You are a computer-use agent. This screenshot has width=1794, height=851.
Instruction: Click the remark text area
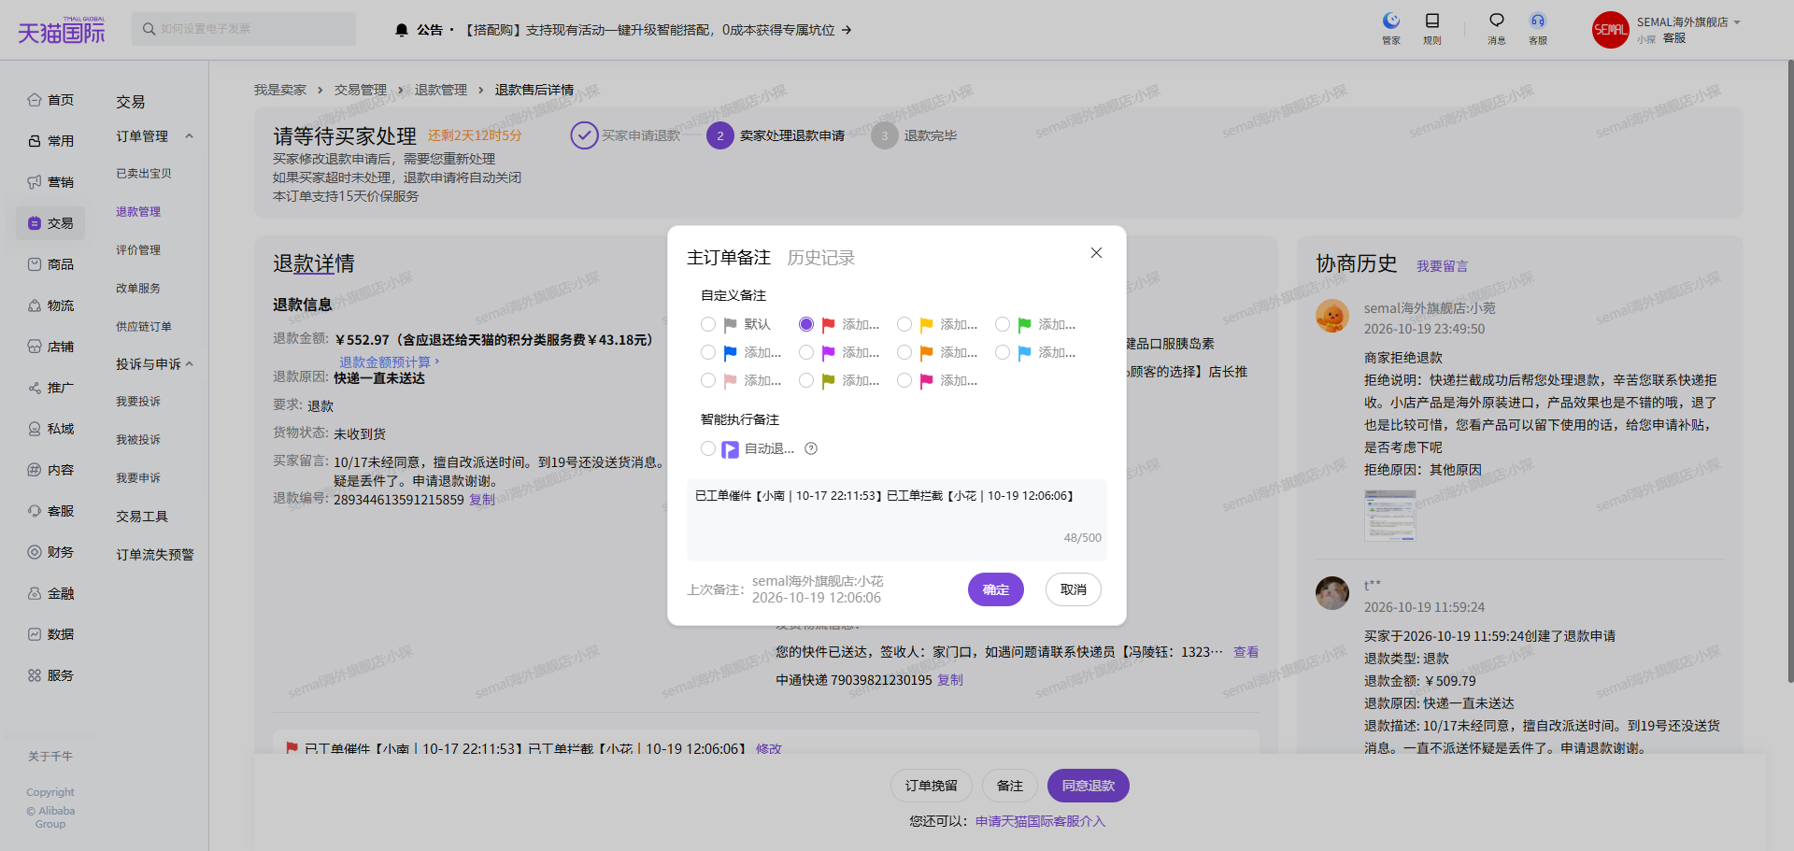pos(897,519)
